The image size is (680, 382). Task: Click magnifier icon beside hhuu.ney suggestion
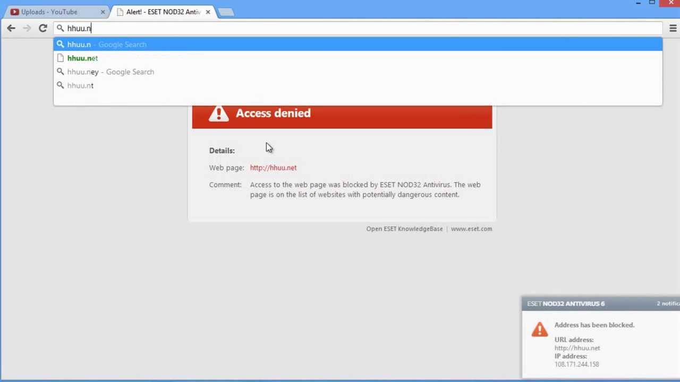(60, 72)
